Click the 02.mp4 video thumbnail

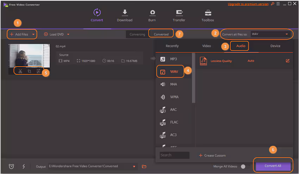tap(29, 56)
